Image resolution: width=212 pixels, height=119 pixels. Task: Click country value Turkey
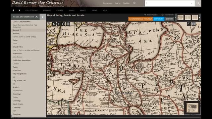coord(16,97)
